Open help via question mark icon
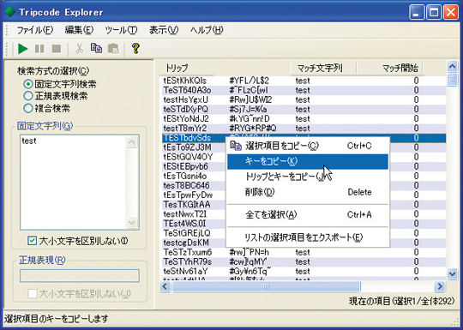Screen dimensions: 463x330 [135, 48]
